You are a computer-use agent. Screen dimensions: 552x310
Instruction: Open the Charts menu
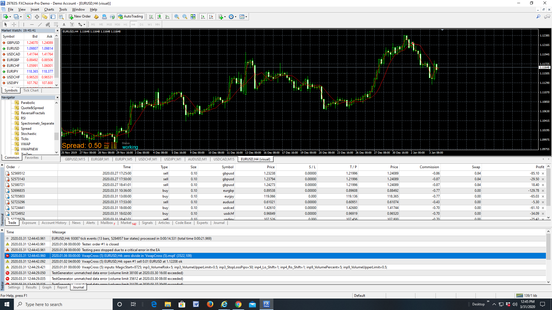(49, 9)
